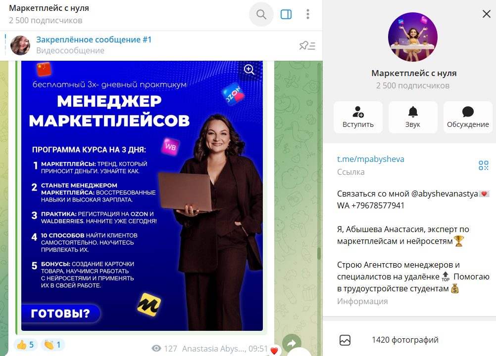The height and width of the screenshot is (356, 496).
Task: Zoom the course poster with magnifier icon
Action: (249, 69)
